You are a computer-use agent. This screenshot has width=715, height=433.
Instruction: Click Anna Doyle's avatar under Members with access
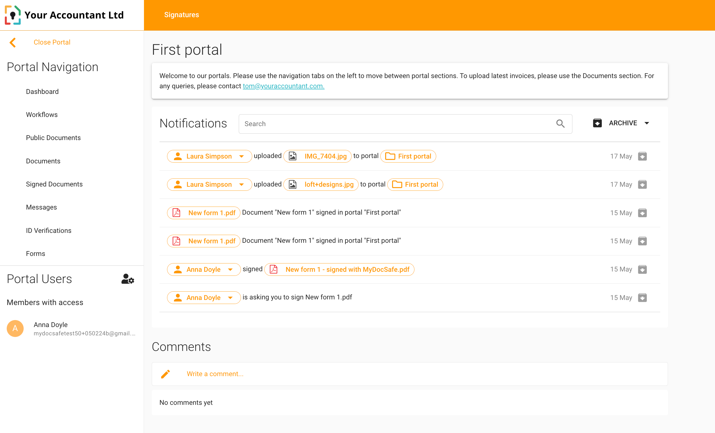click(15, 328)
